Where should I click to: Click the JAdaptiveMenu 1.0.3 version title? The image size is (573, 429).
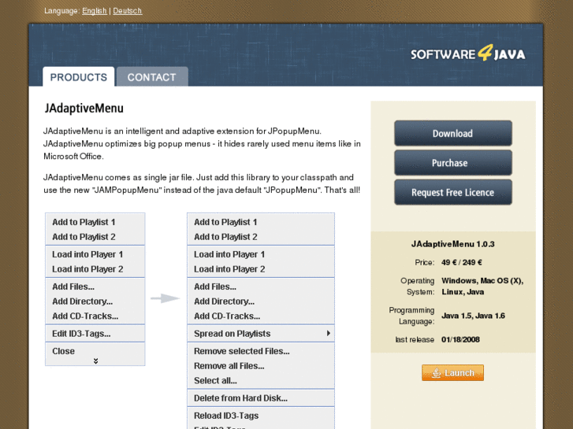point(452,244)
